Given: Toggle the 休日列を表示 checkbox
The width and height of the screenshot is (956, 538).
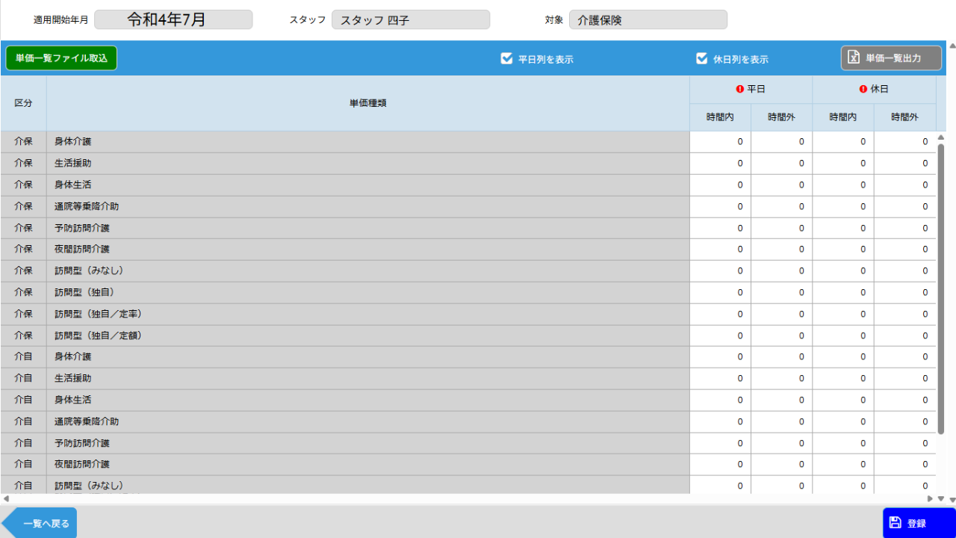Looking at the screenshot, I should (x=701, y=58).
